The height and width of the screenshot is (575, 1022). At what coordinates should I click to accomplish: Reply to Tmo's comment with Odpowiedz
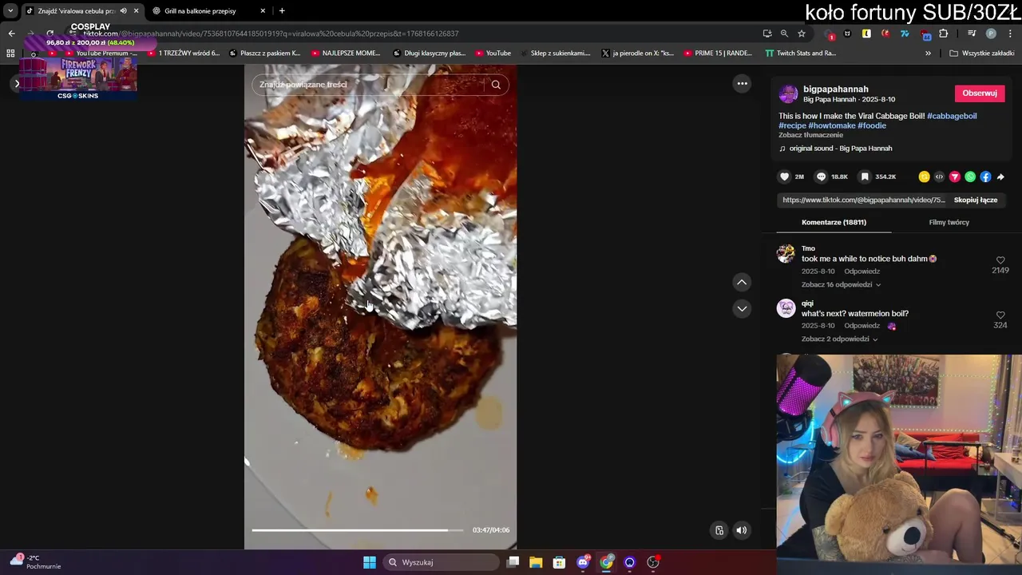[862, 272]
